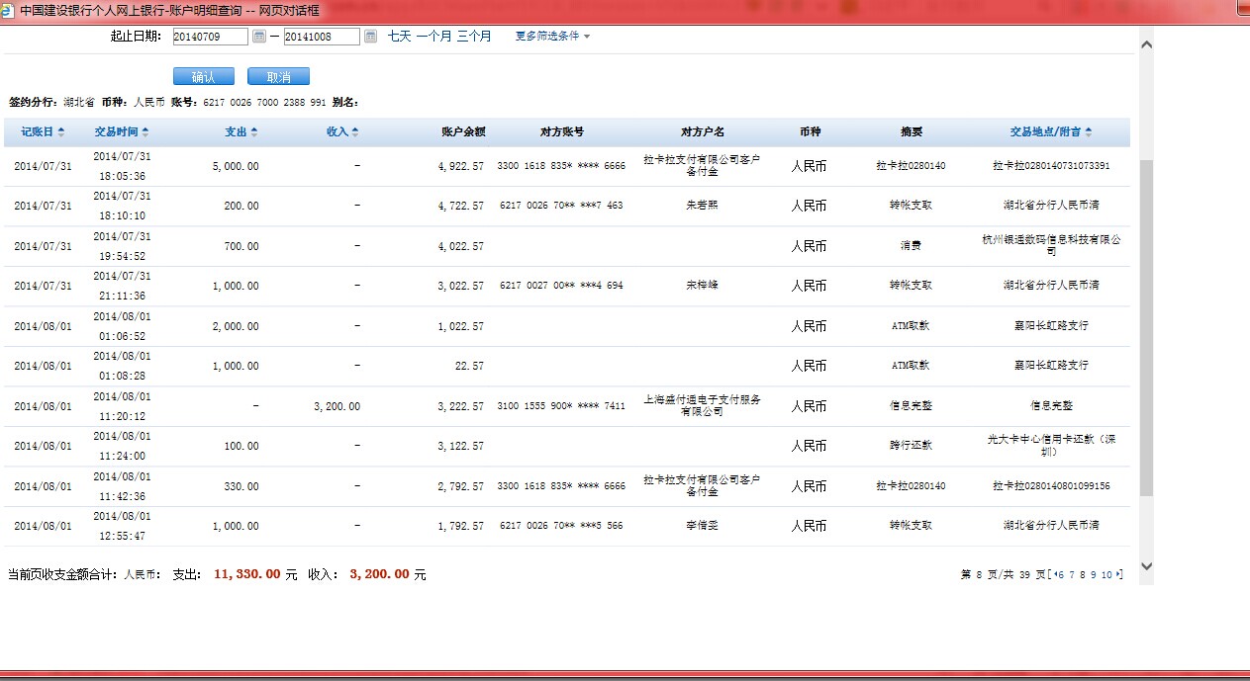Select the 七天 date range shortcut
1250x681 pixels.
pyautogui.click(x=399, y=37)
